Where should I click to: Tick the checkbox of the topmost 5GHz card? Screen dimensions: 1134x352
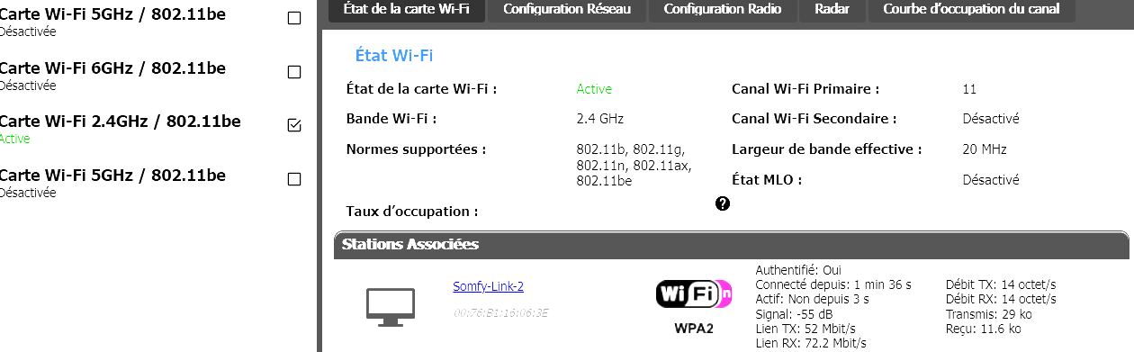point(293,18)
